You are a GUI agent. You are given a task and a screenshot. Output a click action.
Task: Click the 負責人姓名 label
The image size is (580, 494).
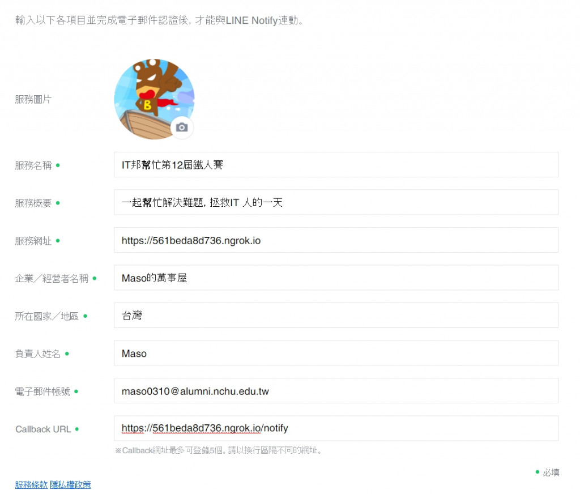tap(38, 354)
